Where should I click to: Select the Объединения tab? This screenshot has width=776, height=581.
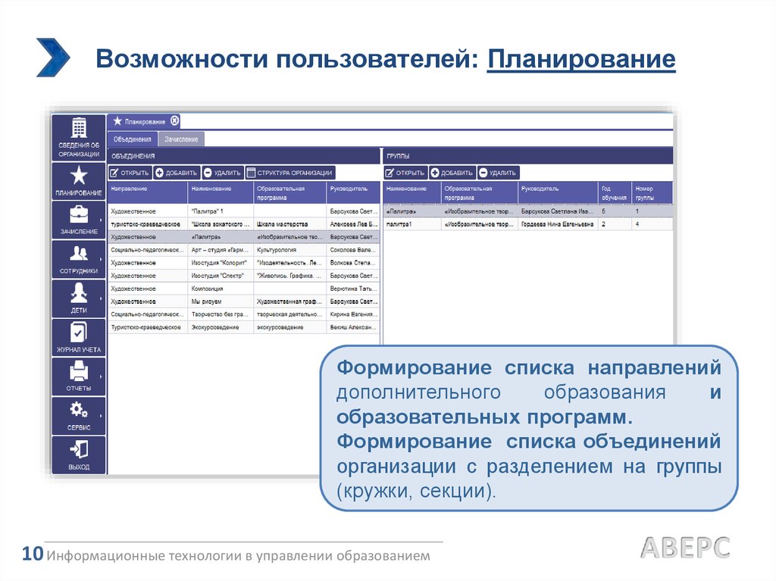133,139
